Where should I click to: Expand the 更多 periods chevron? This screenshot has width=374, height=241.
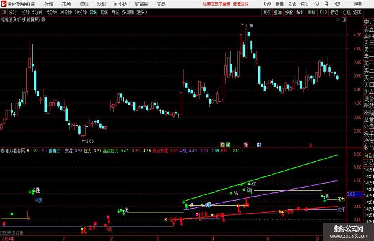(x=146, y=12)
